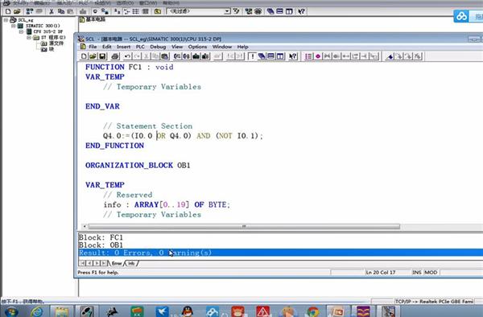Screen dimensions: 483x317
Task: Click the pink list icon in SCL debug toolbar
Action: [308, 56]
